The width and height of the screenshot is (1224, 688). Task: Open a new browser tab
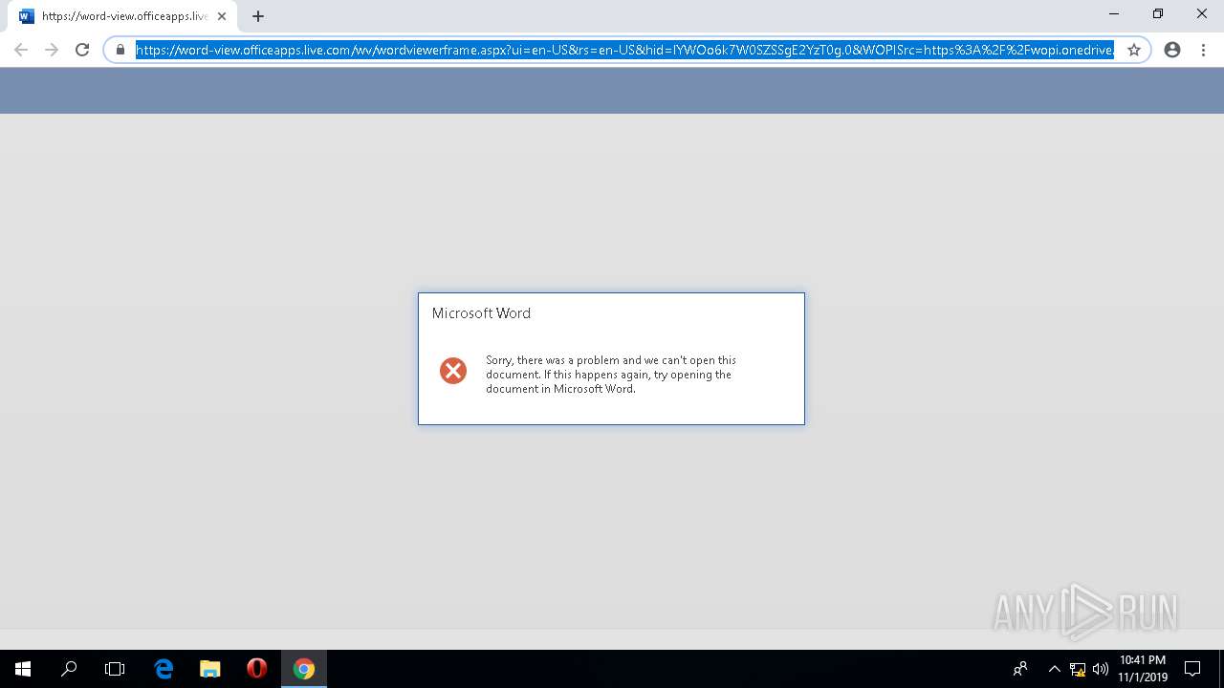pos(258,16)
